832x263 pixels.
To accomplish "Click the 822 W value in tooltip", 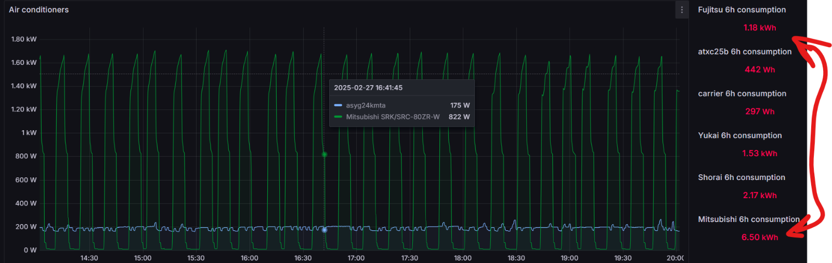I will [459, 117].
